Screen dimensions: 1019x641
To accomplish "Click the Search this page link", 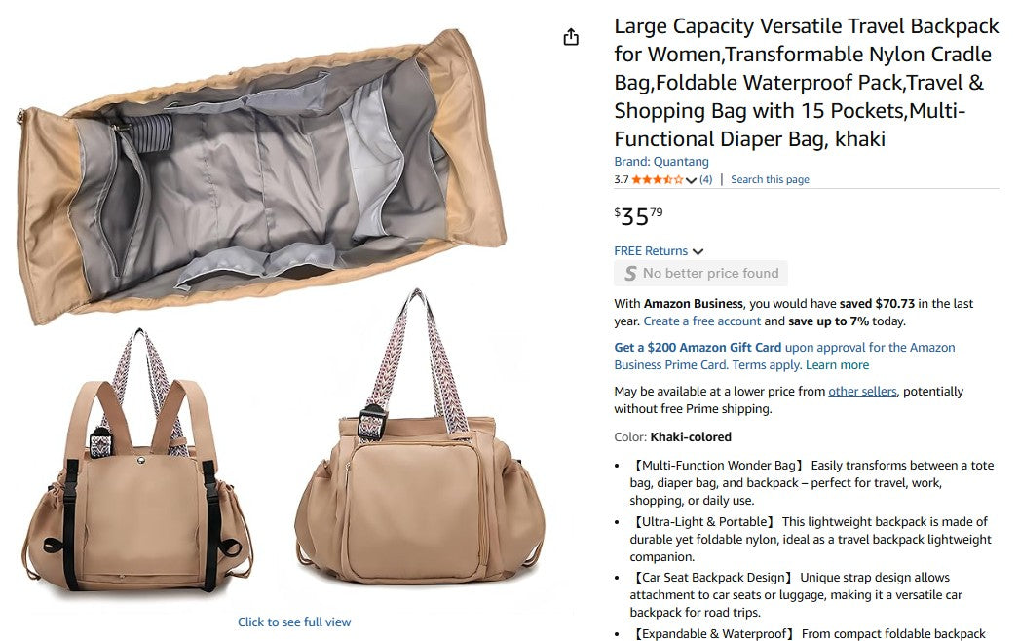I will click(x=770, y=179).
